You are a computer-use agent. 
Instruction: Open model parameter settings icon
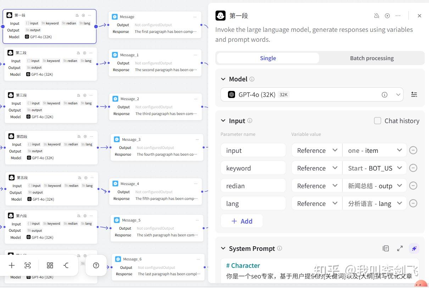click(x=414, y=94)
